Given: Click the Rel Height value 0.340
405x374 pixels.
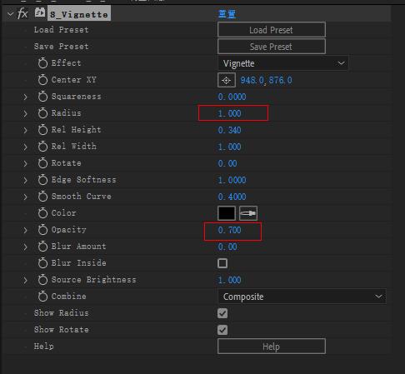Looking at the screenshot, I should point(229,130).
